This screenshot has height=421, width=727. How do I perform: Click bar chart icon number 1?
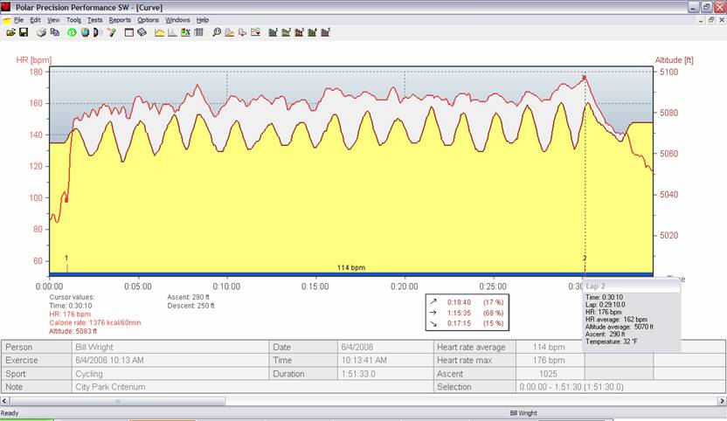(x=273, y=32)
